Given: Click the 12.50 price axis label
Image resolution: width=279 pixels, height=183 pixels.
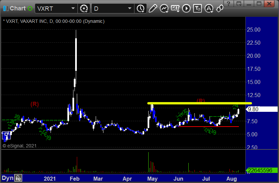Looking at the screenshot, I should [x=253, y=95].
